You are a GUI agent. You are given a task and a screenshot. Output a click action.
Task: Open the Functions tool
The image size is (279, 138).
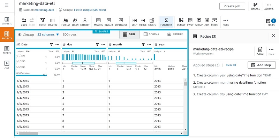(x=166, y=22)
